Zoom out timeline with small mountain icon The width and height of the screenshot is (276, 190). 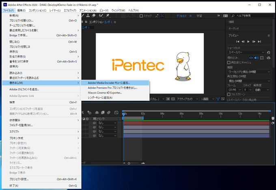tap(124, 163)
